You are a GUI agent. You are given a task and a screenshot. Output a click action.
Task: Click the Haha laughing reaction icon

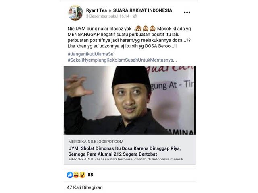click(76, 175)
